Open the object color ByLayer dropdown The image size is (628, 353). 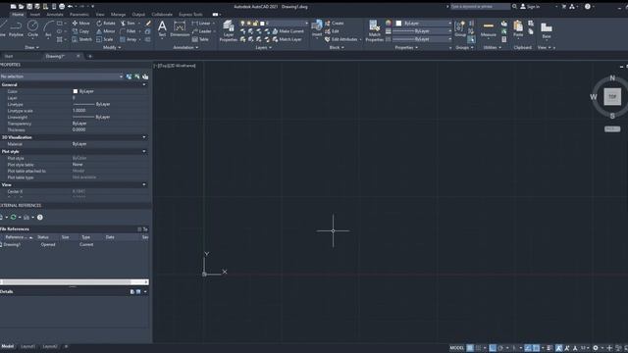coord(424,24)
